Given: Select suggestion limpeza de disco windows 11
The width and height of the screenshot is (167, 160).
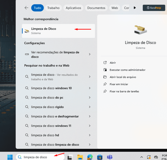Looking at the screenshot, I should [58, 126].
